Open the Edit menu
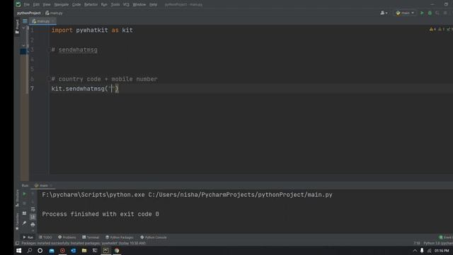The image size is (453, 255). point(36,4)
